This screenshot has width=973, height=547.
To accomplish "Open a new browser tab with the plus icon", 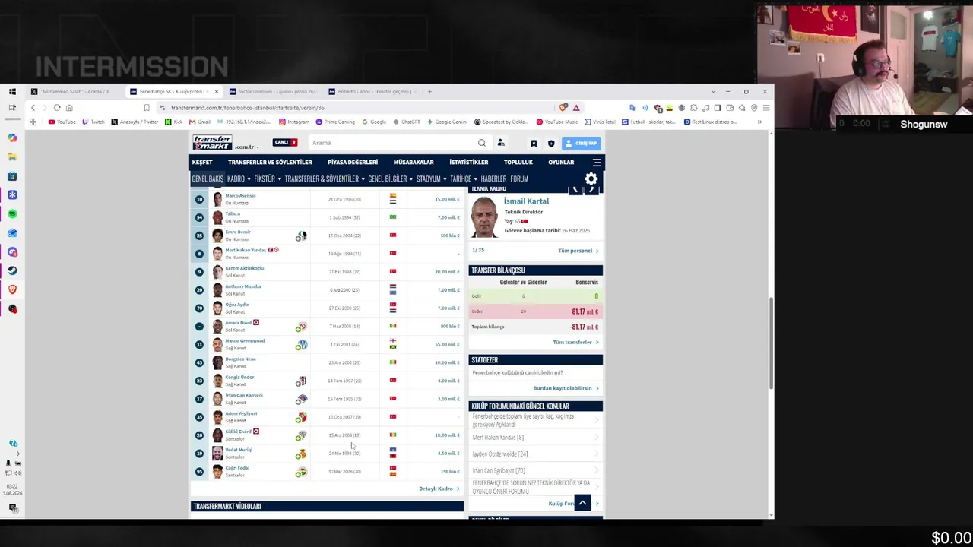I will 429,91.
